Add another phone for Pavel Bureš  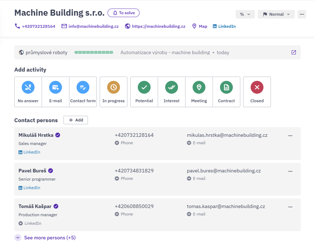[124, 178]
